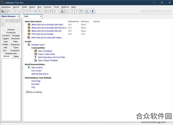Open the Database menu
Viewport: 173px width, 125px height.
[x=6, y=7]
